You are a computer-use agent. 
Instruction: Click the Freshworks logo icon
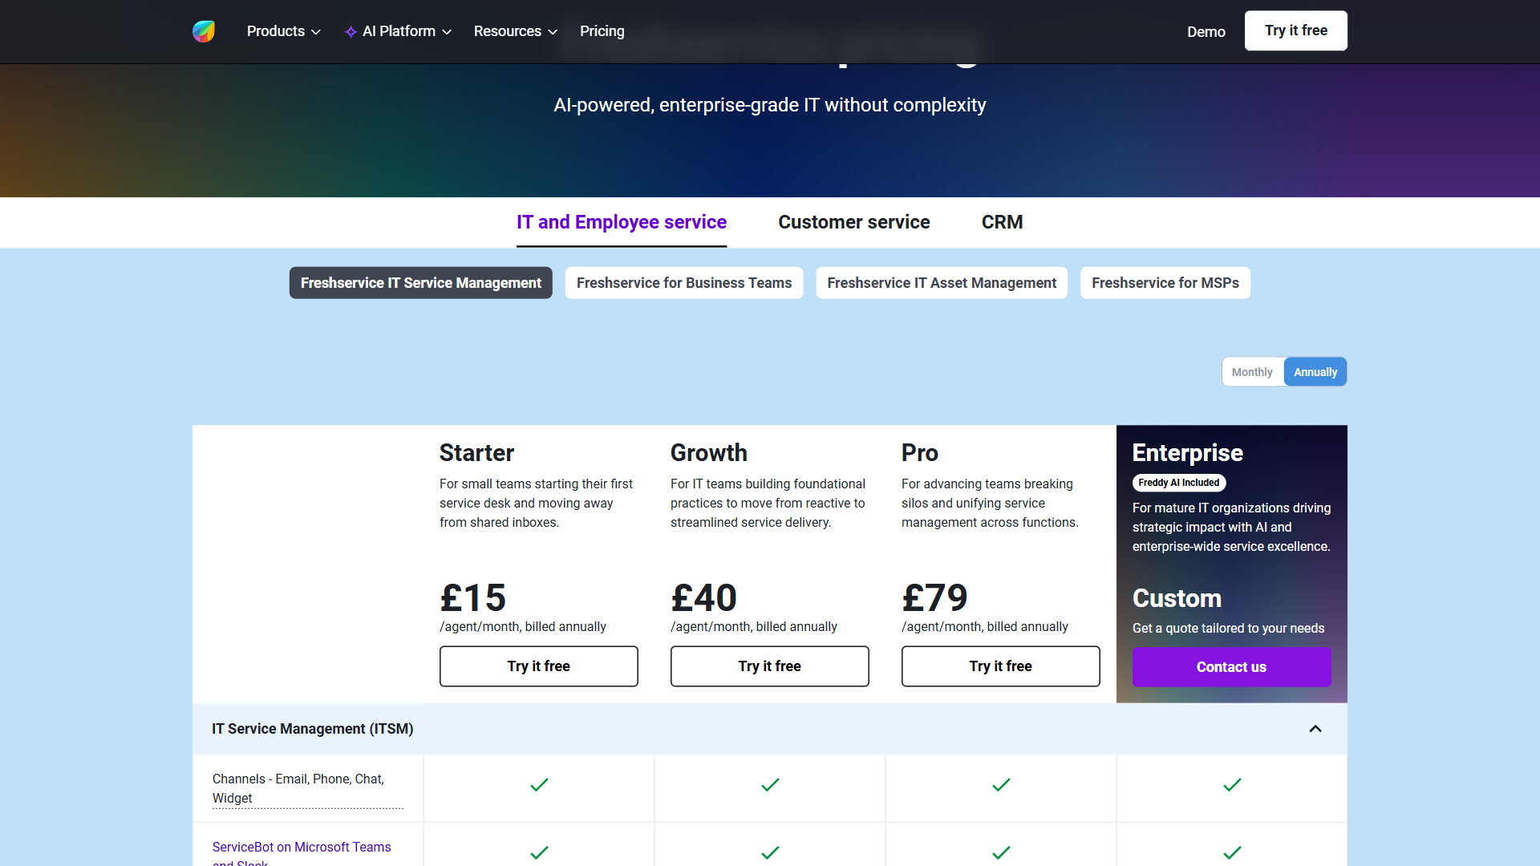tap(204, 31)
